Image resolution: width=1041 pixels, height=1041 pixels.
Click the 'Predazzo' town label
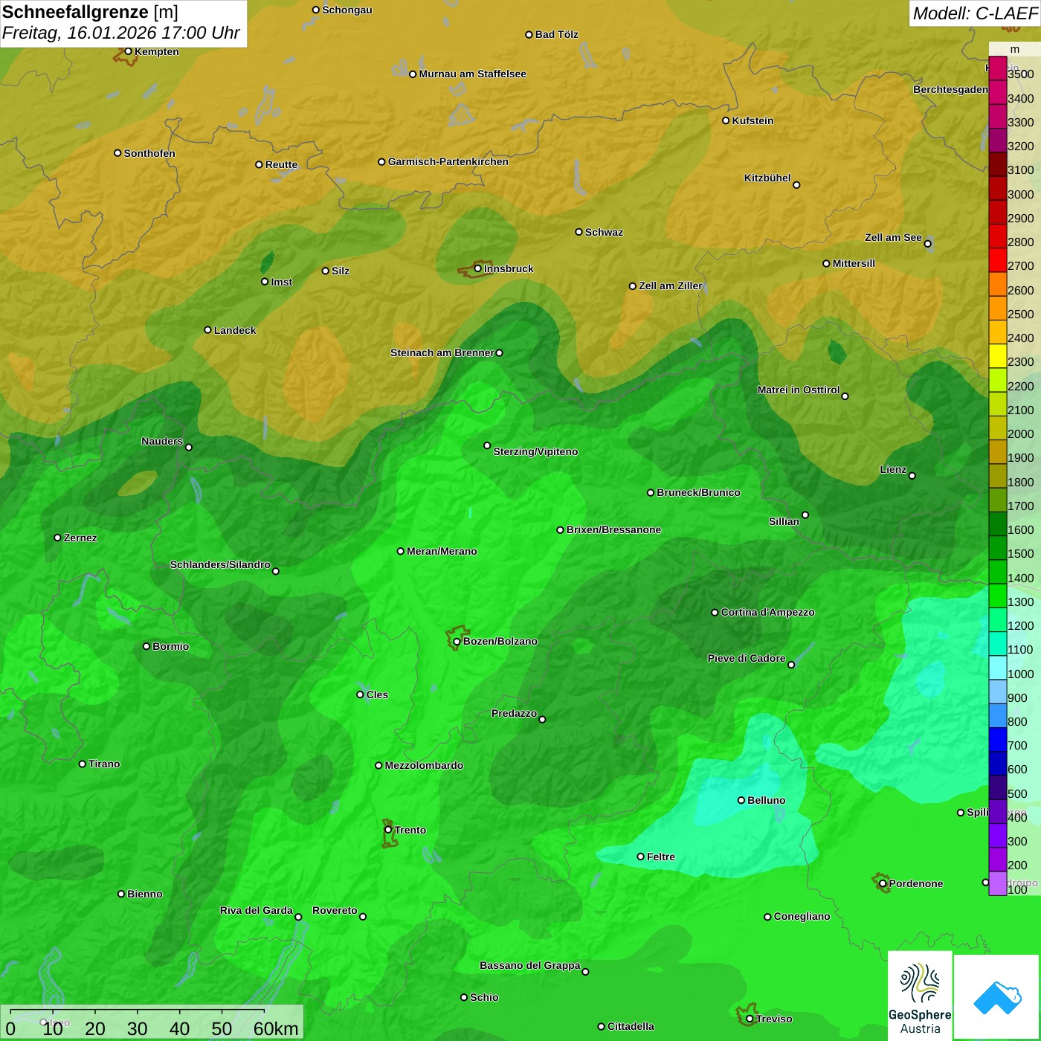coord(514,713)
